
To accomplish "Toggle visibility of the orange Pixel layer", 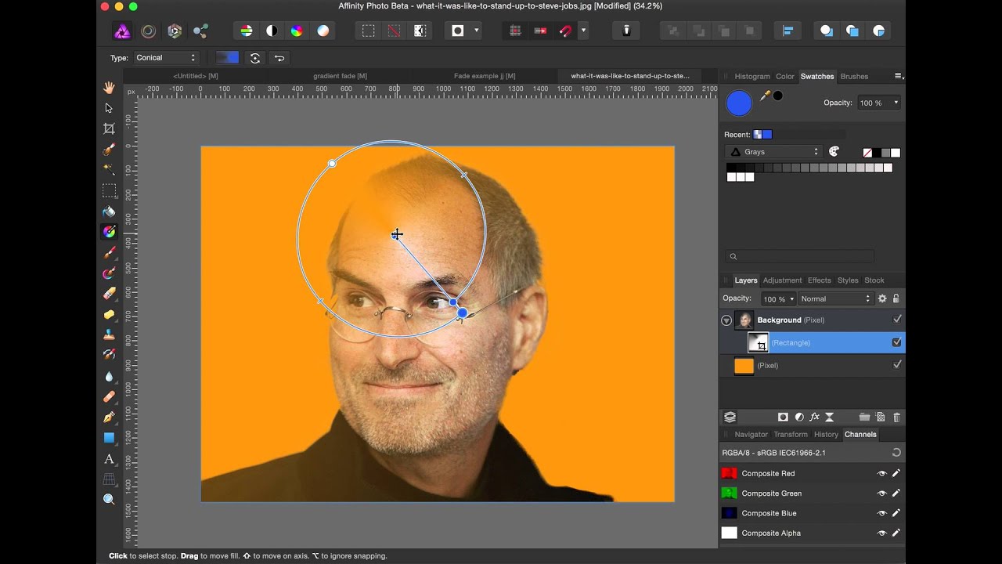I will pos(897,364).
